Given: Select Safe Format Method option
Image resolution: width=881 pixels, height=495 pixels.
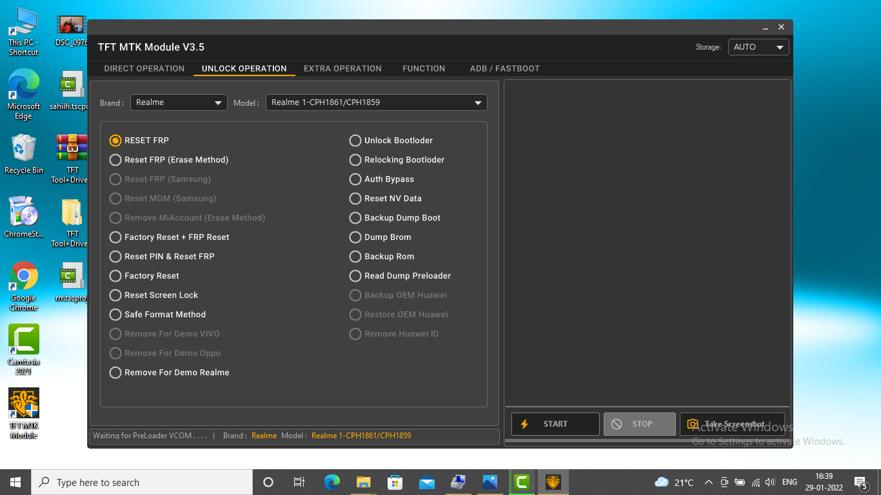Looking at the screenshot, I should tap(158, 315).
